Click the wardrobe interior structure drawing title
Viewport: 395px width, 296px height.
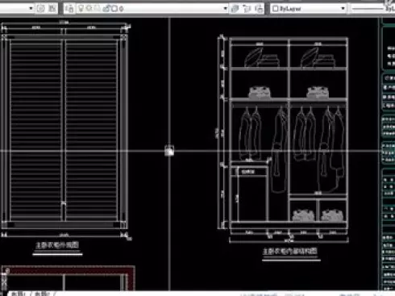coord(290,252)
